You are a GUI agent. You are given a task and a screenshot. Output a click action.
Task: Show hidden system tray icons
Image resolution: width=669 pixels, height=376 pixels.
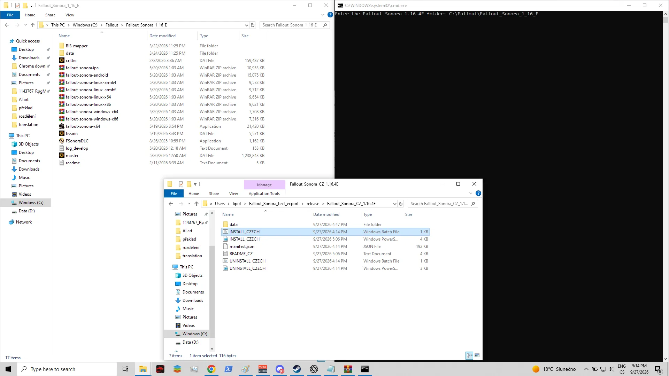coord(586,369)
